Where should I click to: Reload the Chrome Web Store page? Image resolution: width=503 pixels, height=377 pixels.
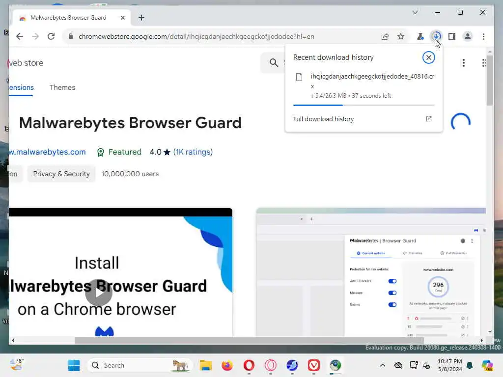tap(51, 36)
